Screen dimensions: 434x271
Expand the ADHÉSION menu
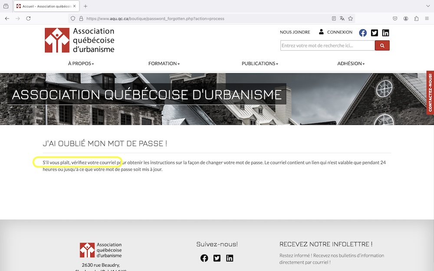click(x=351, y=64)
